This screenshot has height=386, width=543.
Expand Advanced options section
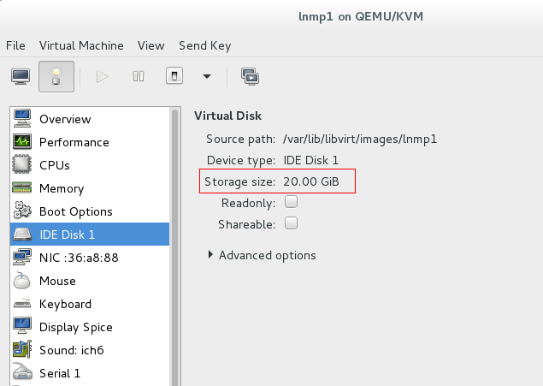pos(263,255)
